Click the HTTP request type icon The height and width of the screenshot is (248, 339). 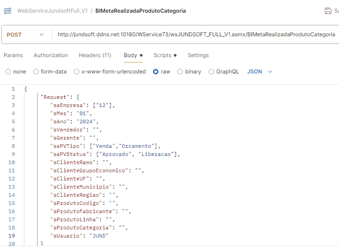tap(8, 10)
